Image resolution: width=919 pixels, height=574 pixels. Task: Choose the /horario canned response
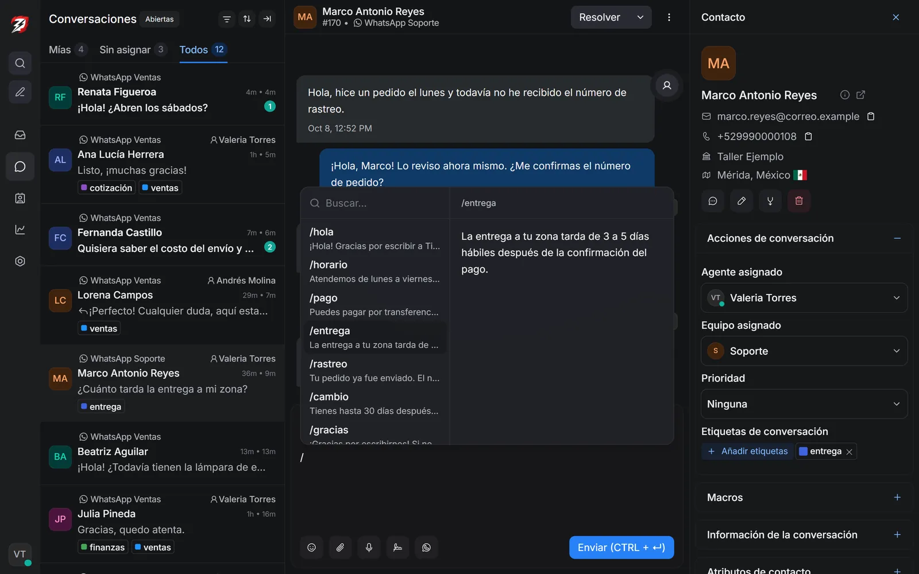(374, 272)
